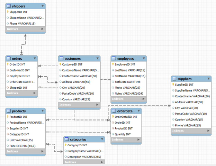Click the suppliers table icon
This screenshot has height=166, width=216.
pyautogui.click(x=174, y=79)
